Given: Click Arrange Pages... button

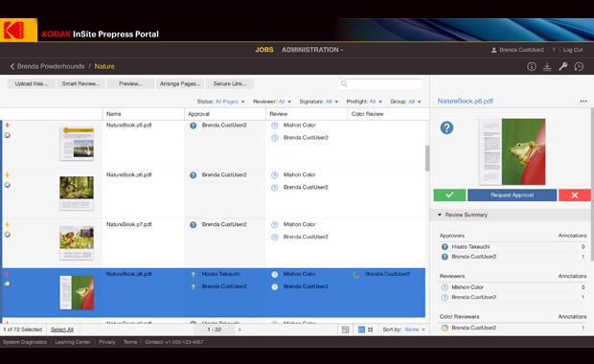Looking at the screenshot, I should pyautogui.click(x=180, y=83).
